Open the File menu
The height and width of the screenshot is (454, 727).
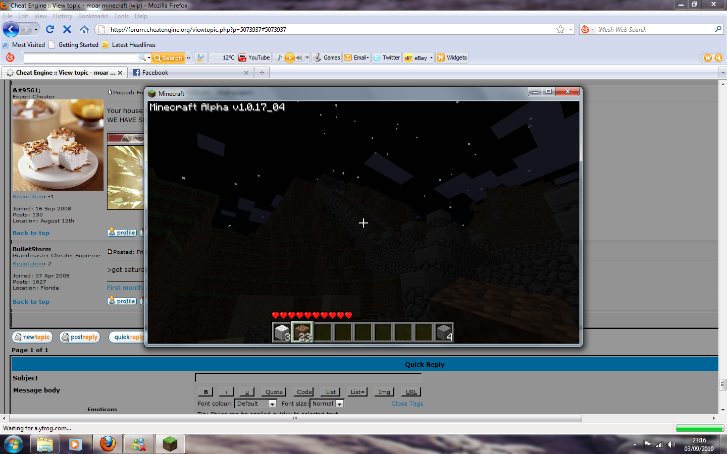pos(8,16)
